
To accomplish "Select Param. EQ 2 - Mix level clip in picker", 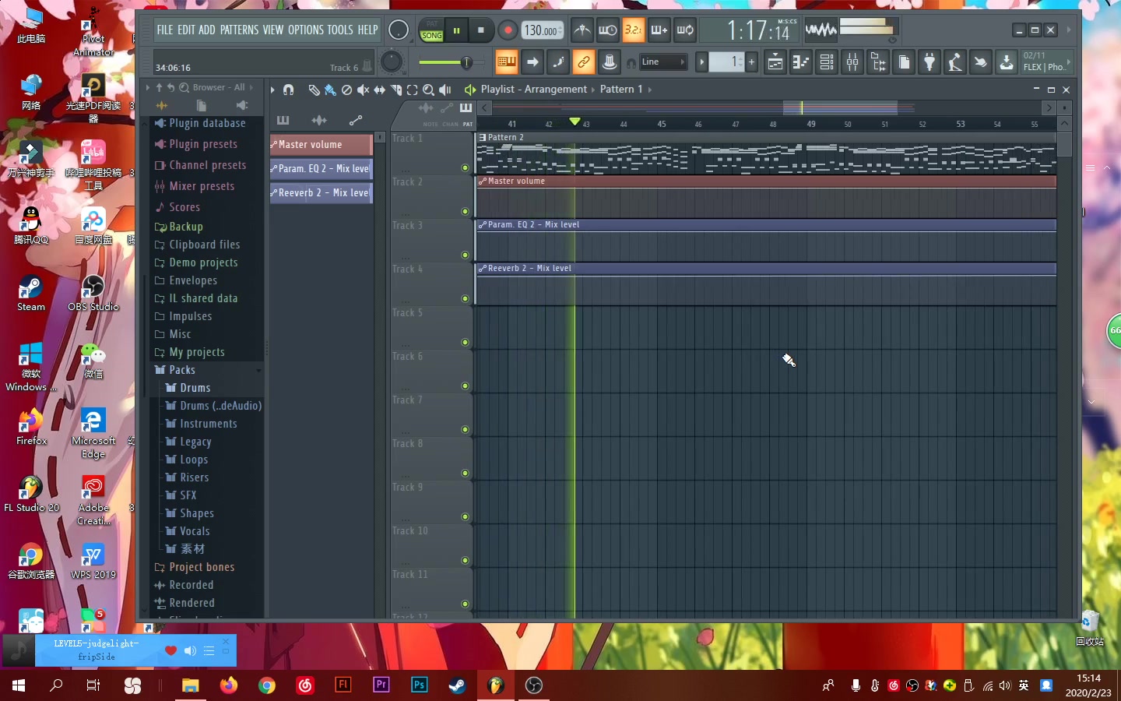I will click(321, 168).
